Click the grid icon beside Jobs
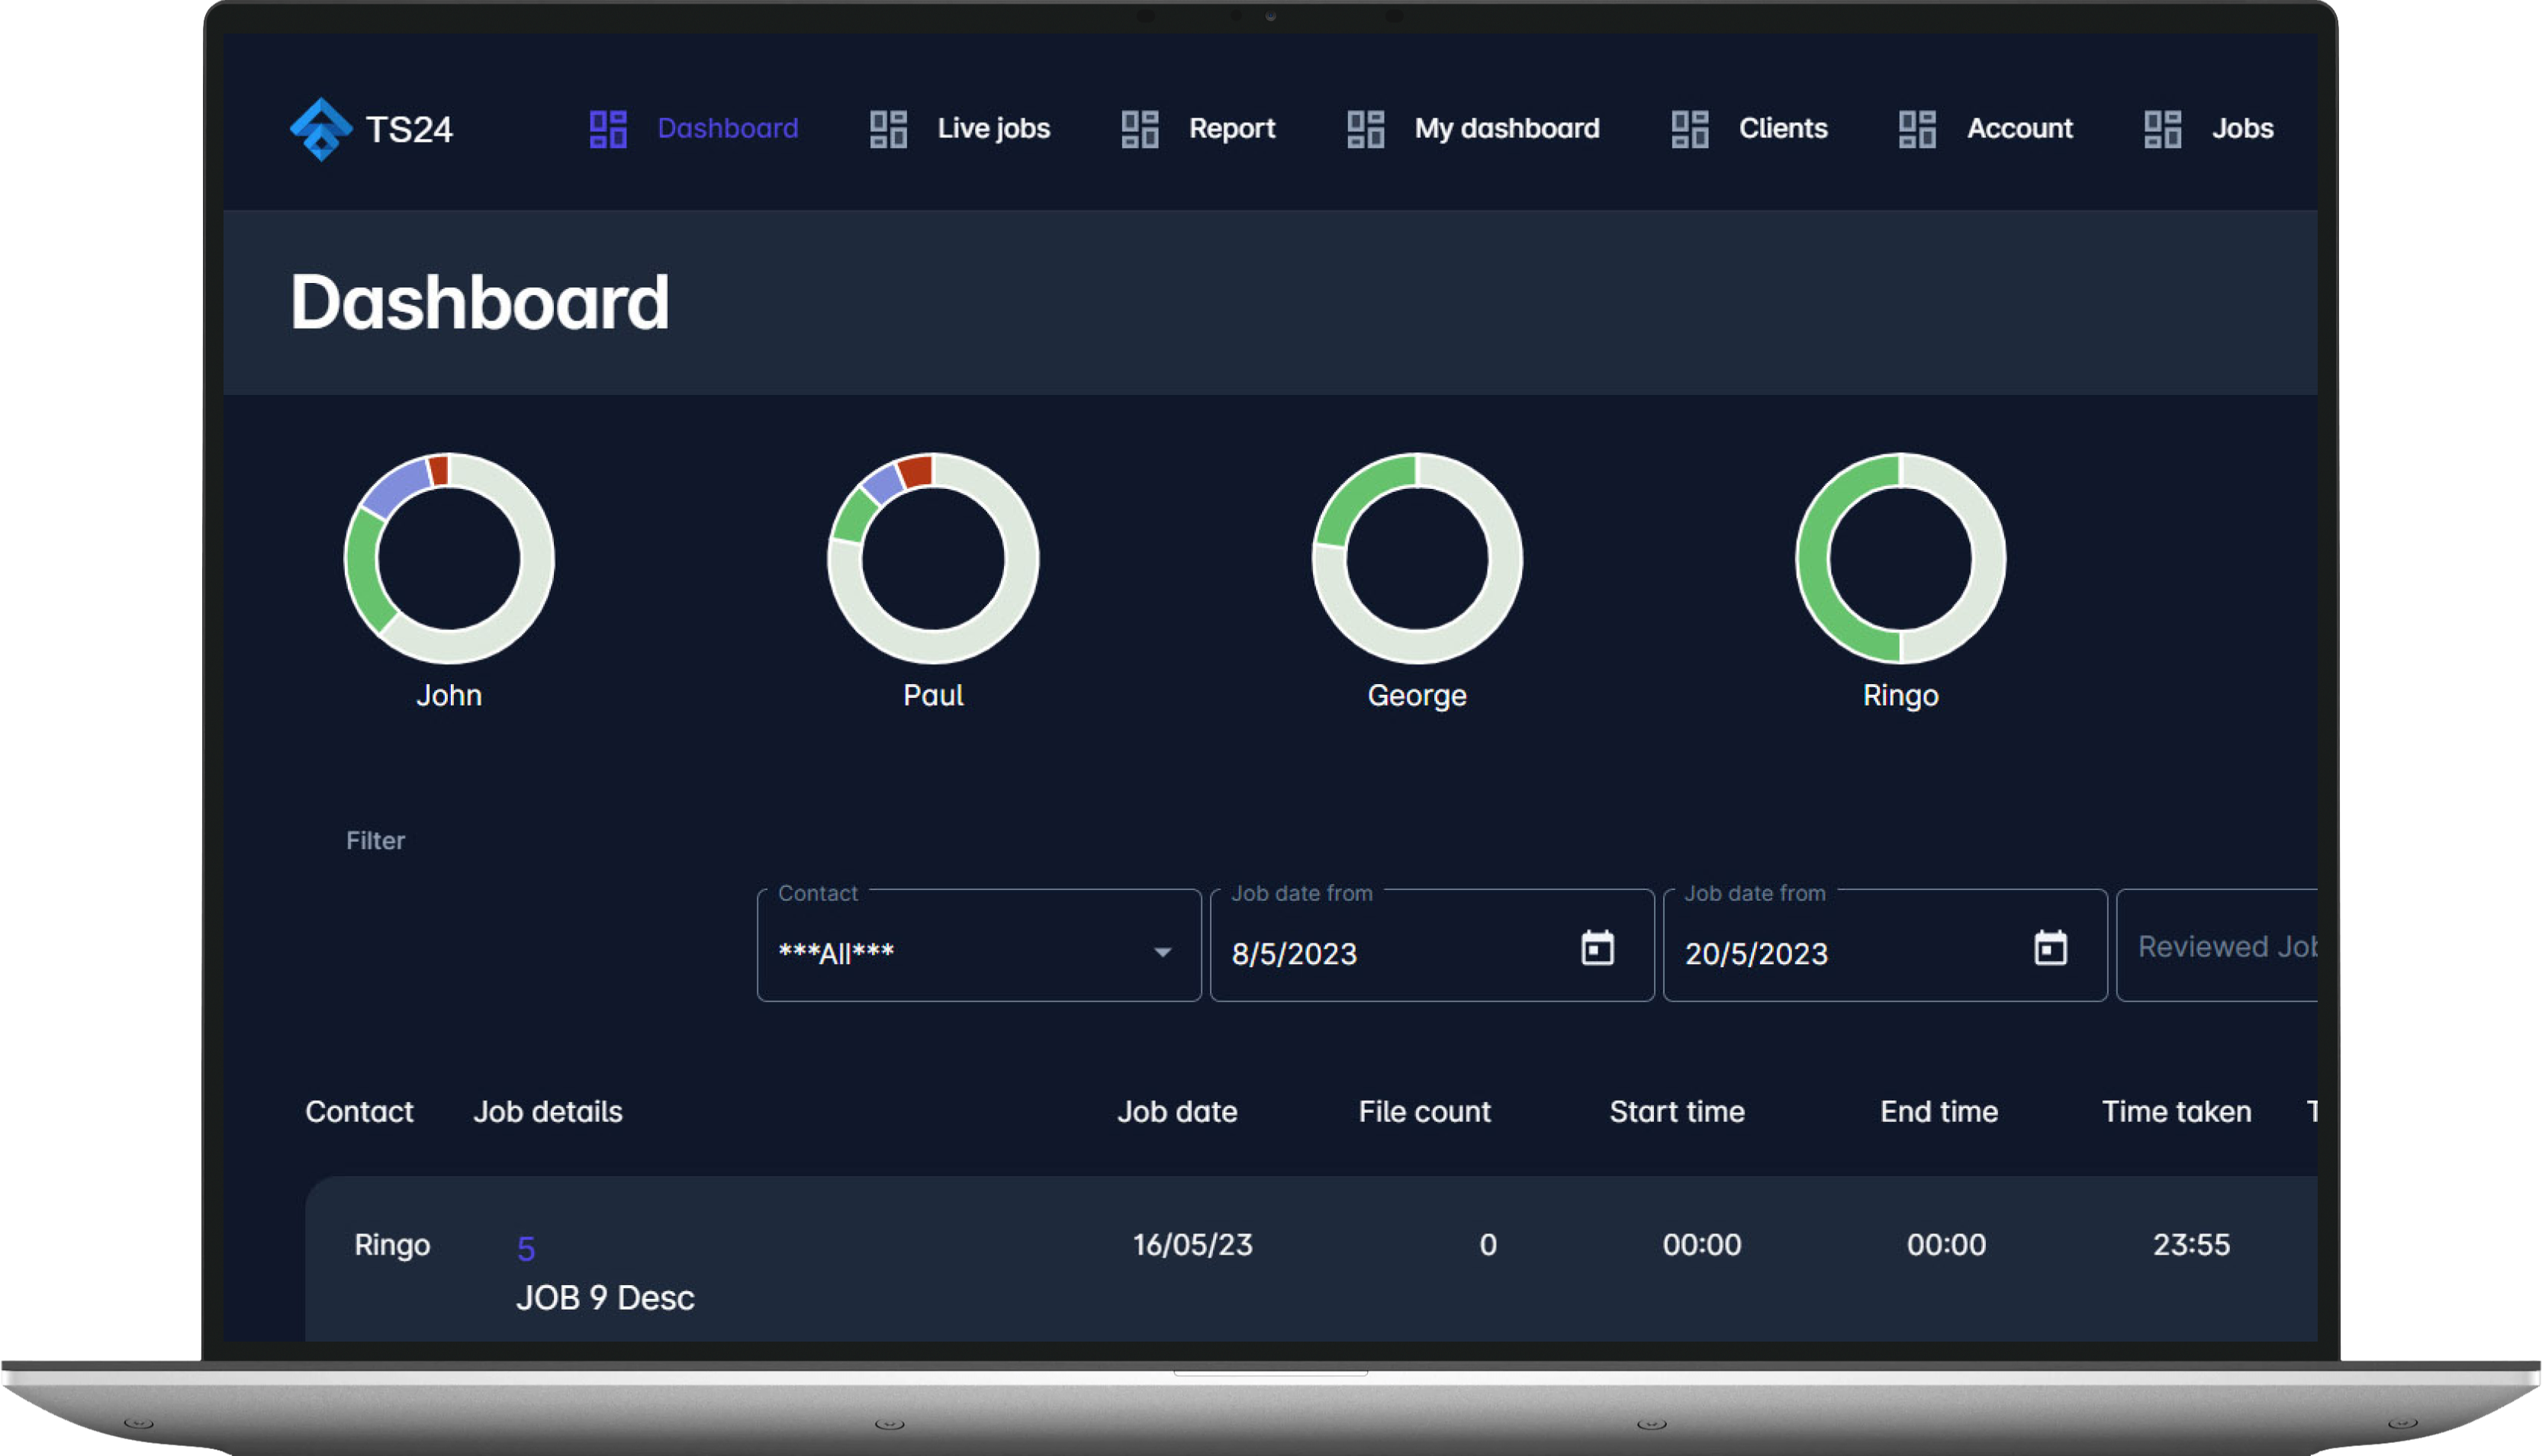Screen dimensions: 2542x1456 [2162, 129]
